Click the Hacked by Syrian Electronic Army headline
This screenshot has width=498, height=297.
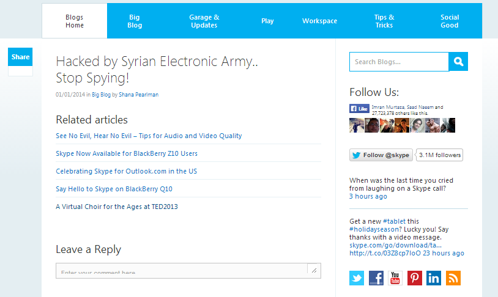(157, 70)
